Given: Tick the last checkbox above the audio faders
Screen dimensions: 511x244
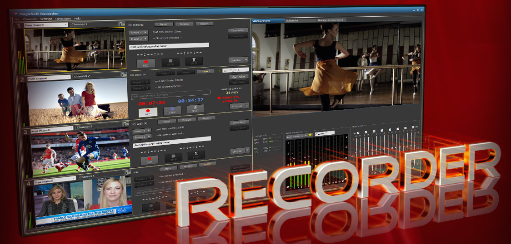Looking at the screenshot, I should pos(413,127).
